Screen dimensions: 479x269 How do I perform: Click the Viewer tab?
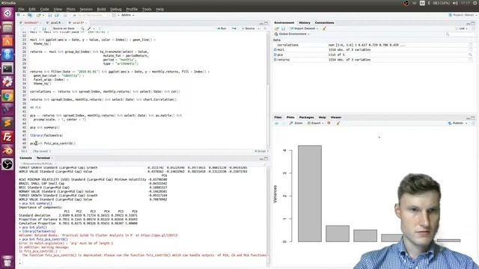coord(336,117)
